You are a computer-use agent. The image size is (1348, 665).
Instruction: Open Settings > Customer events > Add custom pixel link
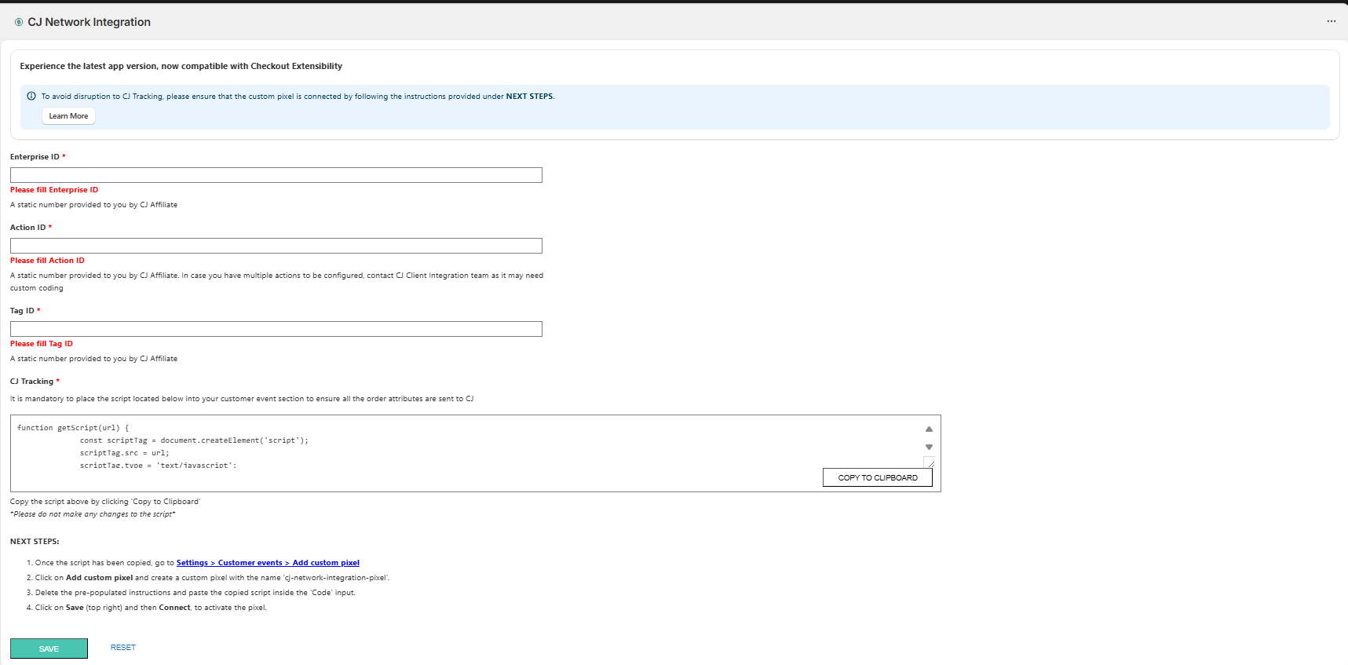(x=268, y=563)
